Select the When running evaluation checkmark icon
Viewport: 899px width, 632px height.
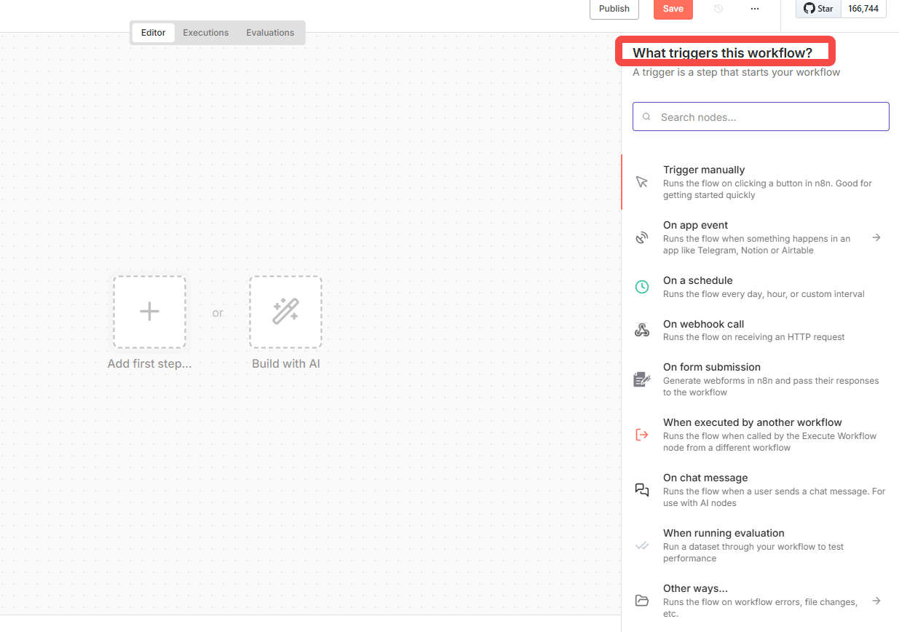[x=641, y=545]
